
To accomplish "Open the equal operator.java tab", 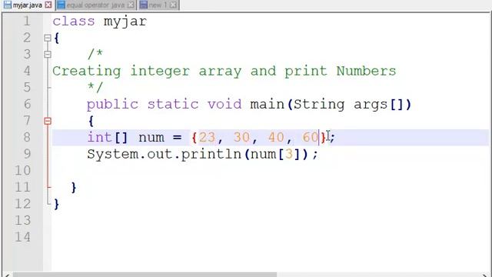I will [x=95, y=5].
